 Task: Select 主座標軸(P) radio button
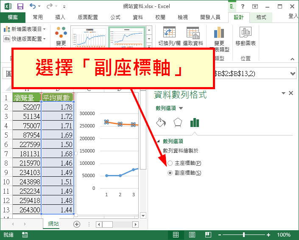170,163
